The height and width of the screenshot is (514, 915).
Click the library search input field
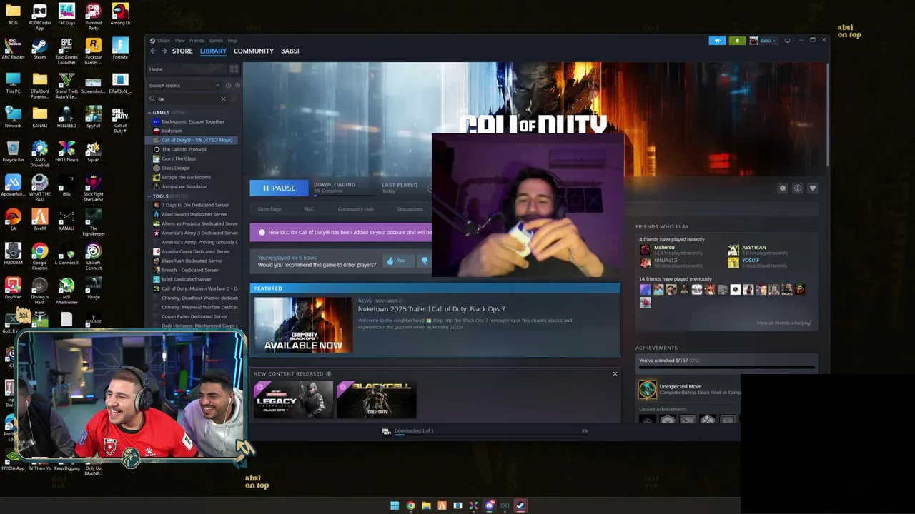pos(187,99)
